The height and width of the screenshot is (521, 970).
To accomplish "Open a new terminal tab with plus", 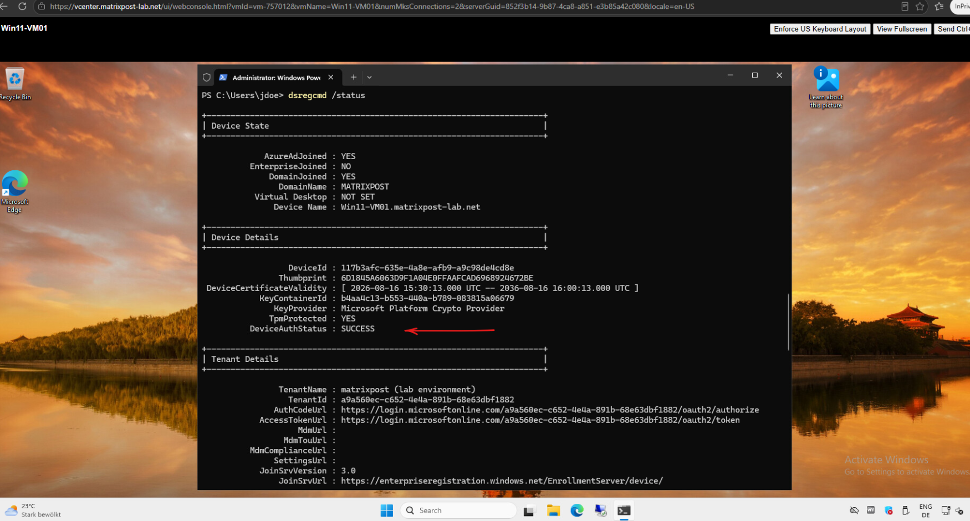I will coord(354,77).
